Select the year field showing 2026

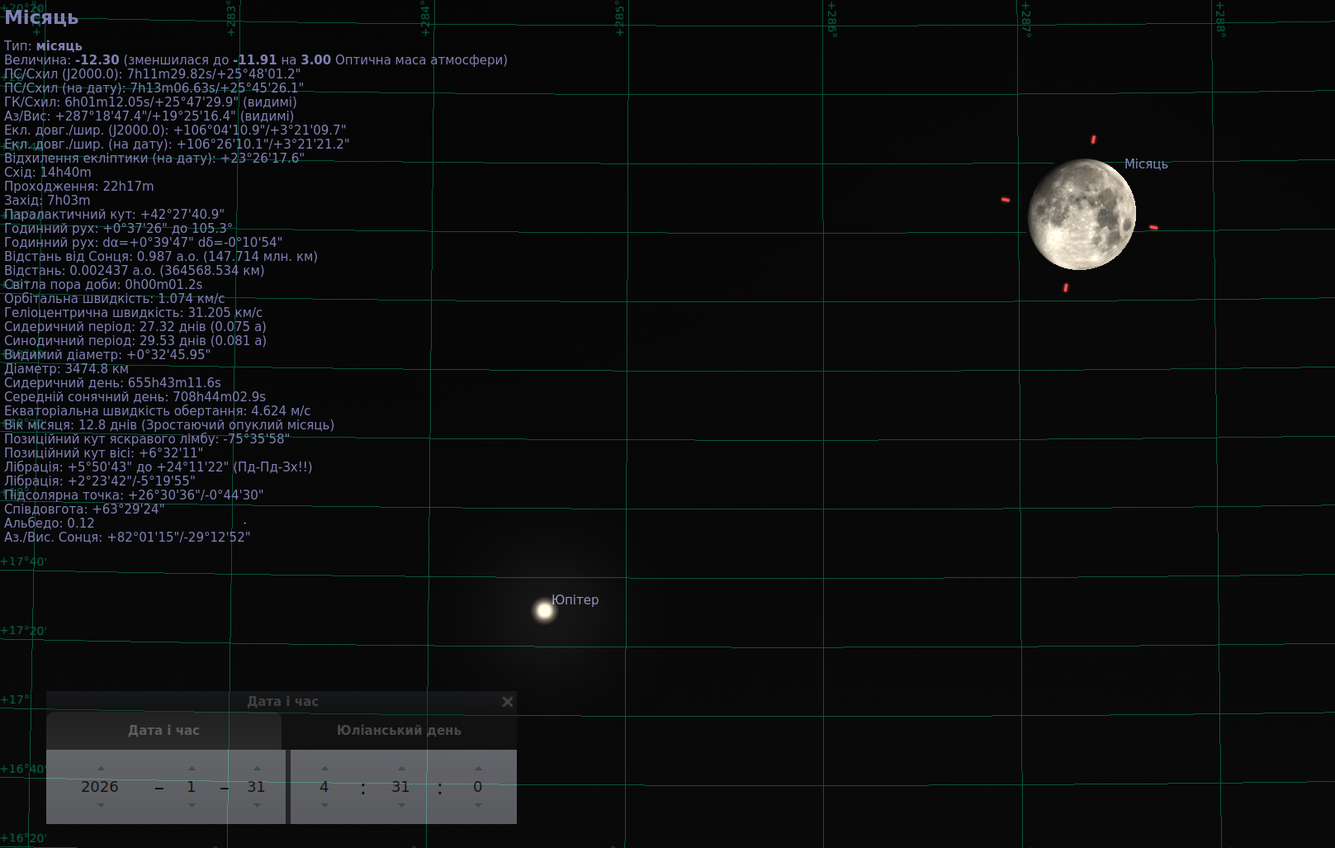tap(100, 787)
